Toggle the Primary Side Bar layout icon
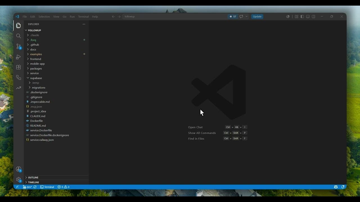 302,17
